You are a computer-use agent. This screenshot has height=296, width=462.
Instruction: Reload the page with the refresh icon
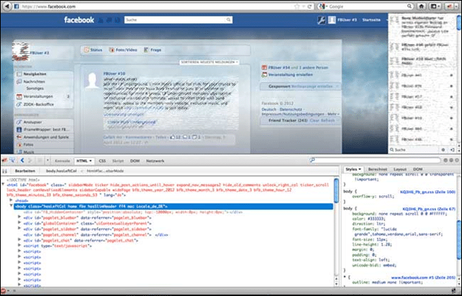pos(309,6)
